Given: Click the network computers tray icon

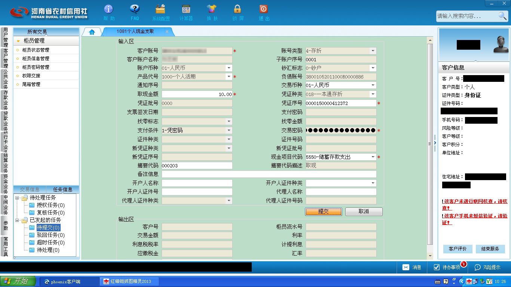Looking at the screenshot, I should click(x=475, y=281).
